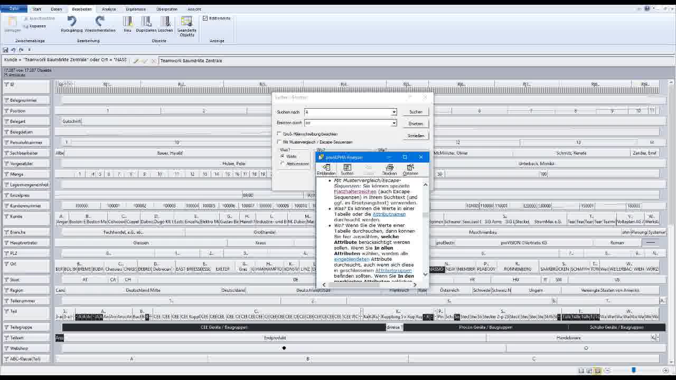Screen dimensions: 676x380
Task: Click in the Ersetzen durch input field
Action: [348, 123]
